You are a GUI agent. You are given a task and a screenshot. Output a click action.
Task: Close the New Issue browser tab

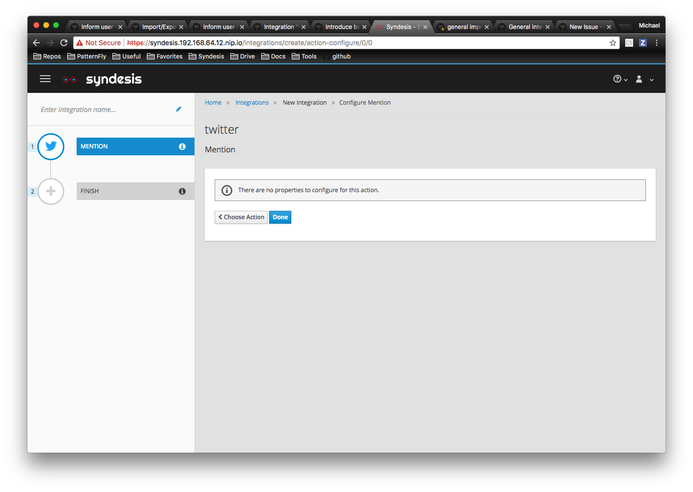pyautogui.click(x=609, y=27)
